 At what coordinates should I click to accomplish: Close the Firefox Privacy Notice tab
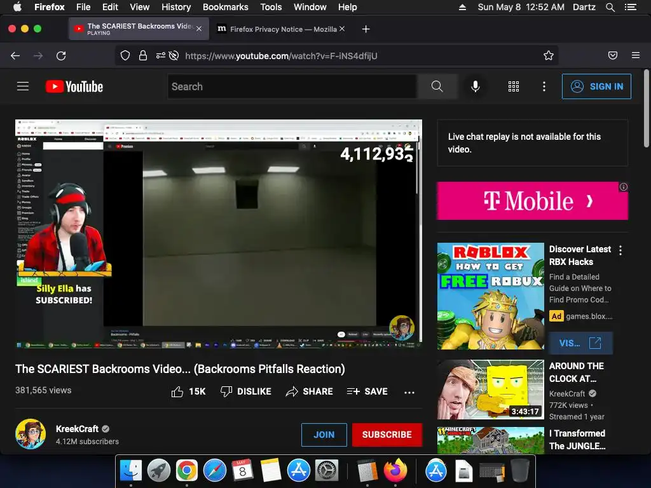tap(341, 29)
